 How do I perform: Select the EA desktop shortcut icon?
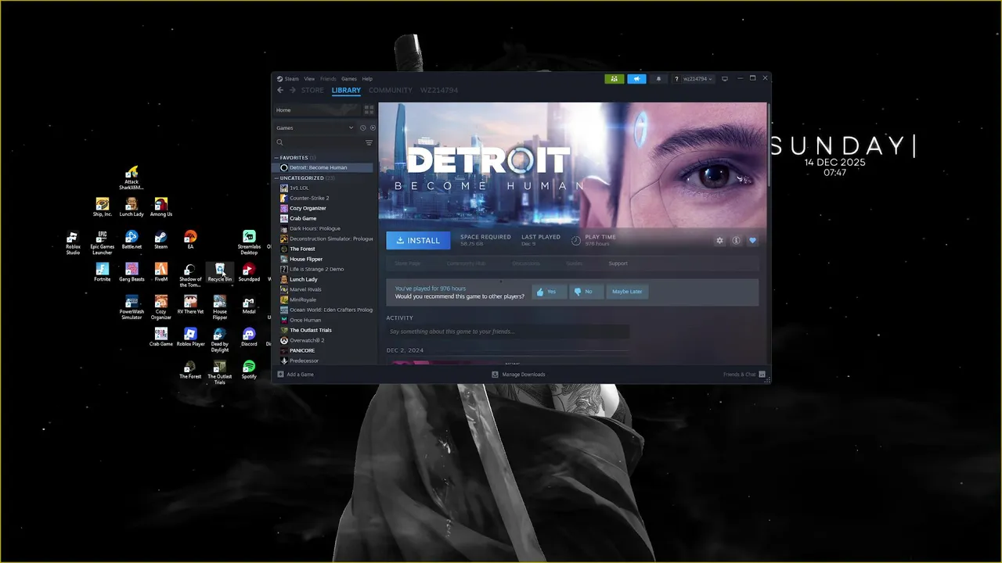point(190,240)
